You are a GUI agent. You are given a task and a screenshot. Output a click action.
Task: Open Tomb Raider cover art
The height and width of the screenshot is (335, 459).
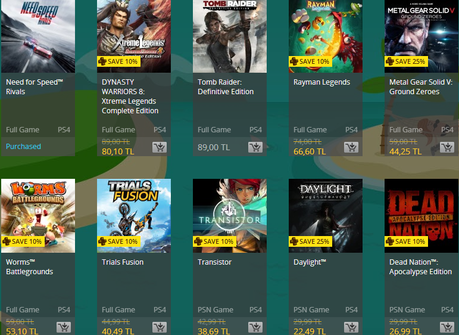(230, 36)
